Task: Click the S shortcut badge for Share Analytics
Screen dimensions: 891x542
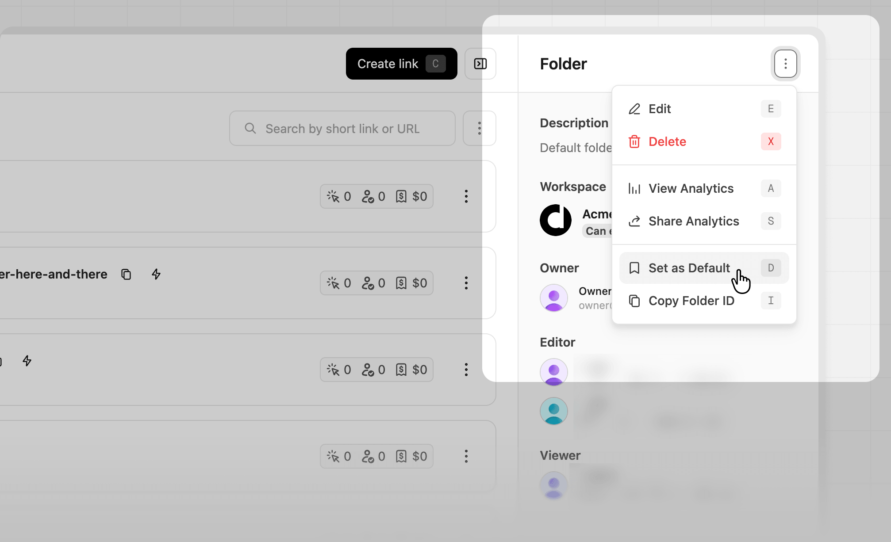Action: [x=771, y=221]
